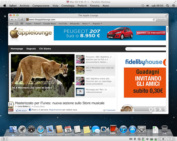The image size is (177, 141).
Task: Open the Aiuto menu
Action: pos(106,6)
